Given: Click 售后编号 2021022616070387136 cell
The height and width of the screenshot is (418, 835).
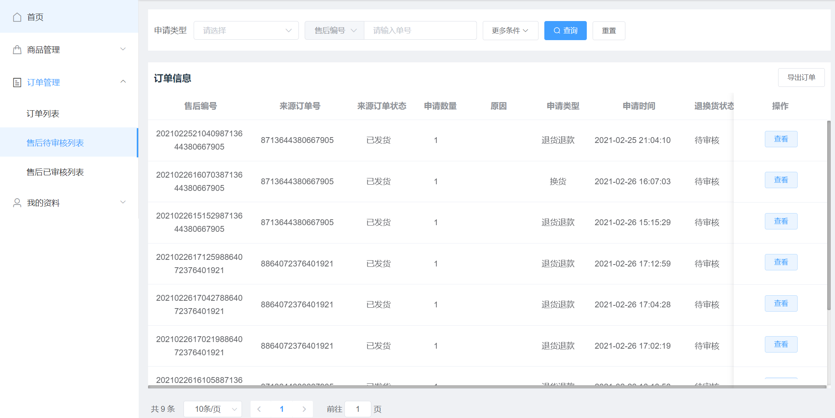Looking at the screenshot, I should coord(199,182).
